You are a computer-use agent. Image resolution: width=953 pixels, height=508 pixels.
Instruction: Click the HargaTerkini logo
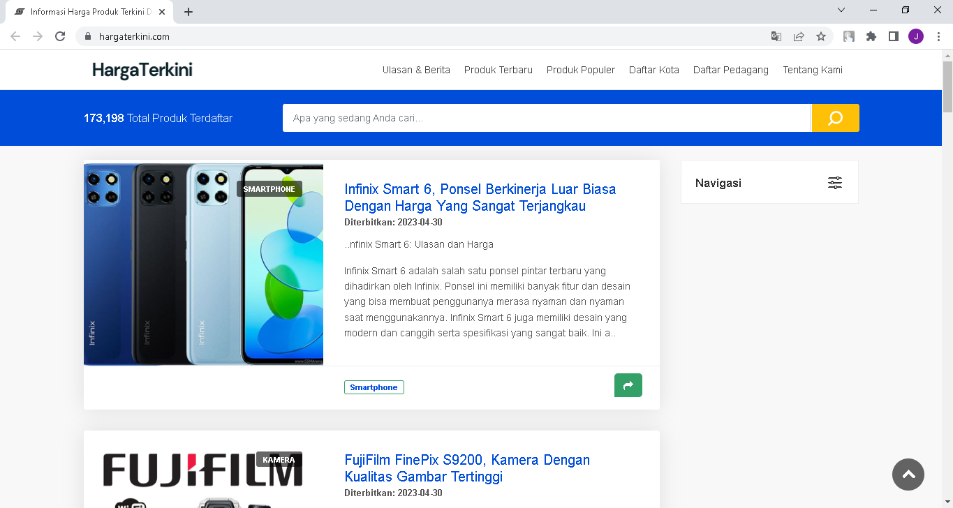coord(142,70)
